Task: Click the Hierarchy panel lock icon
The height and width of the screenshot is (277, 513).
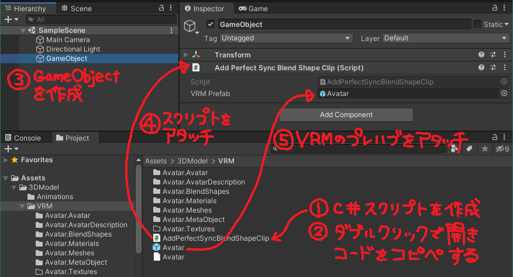Action: pos(161,9)
